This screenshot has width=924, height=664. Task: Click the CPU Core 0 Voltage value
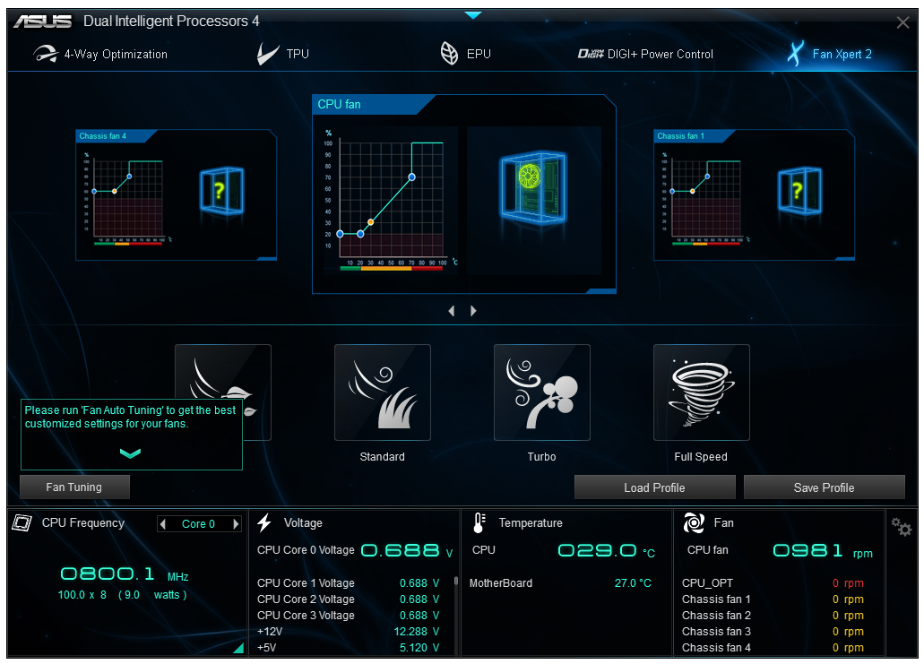point(400,550)
